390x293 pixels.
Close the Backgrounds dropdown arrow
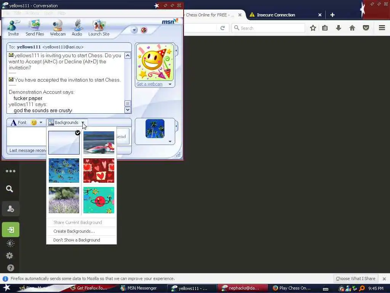click(x=83, y=122)
